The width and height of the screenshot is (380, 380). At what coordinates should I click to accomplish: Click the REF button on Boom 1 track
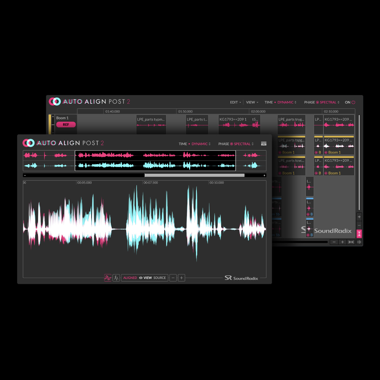click(66, 125)
